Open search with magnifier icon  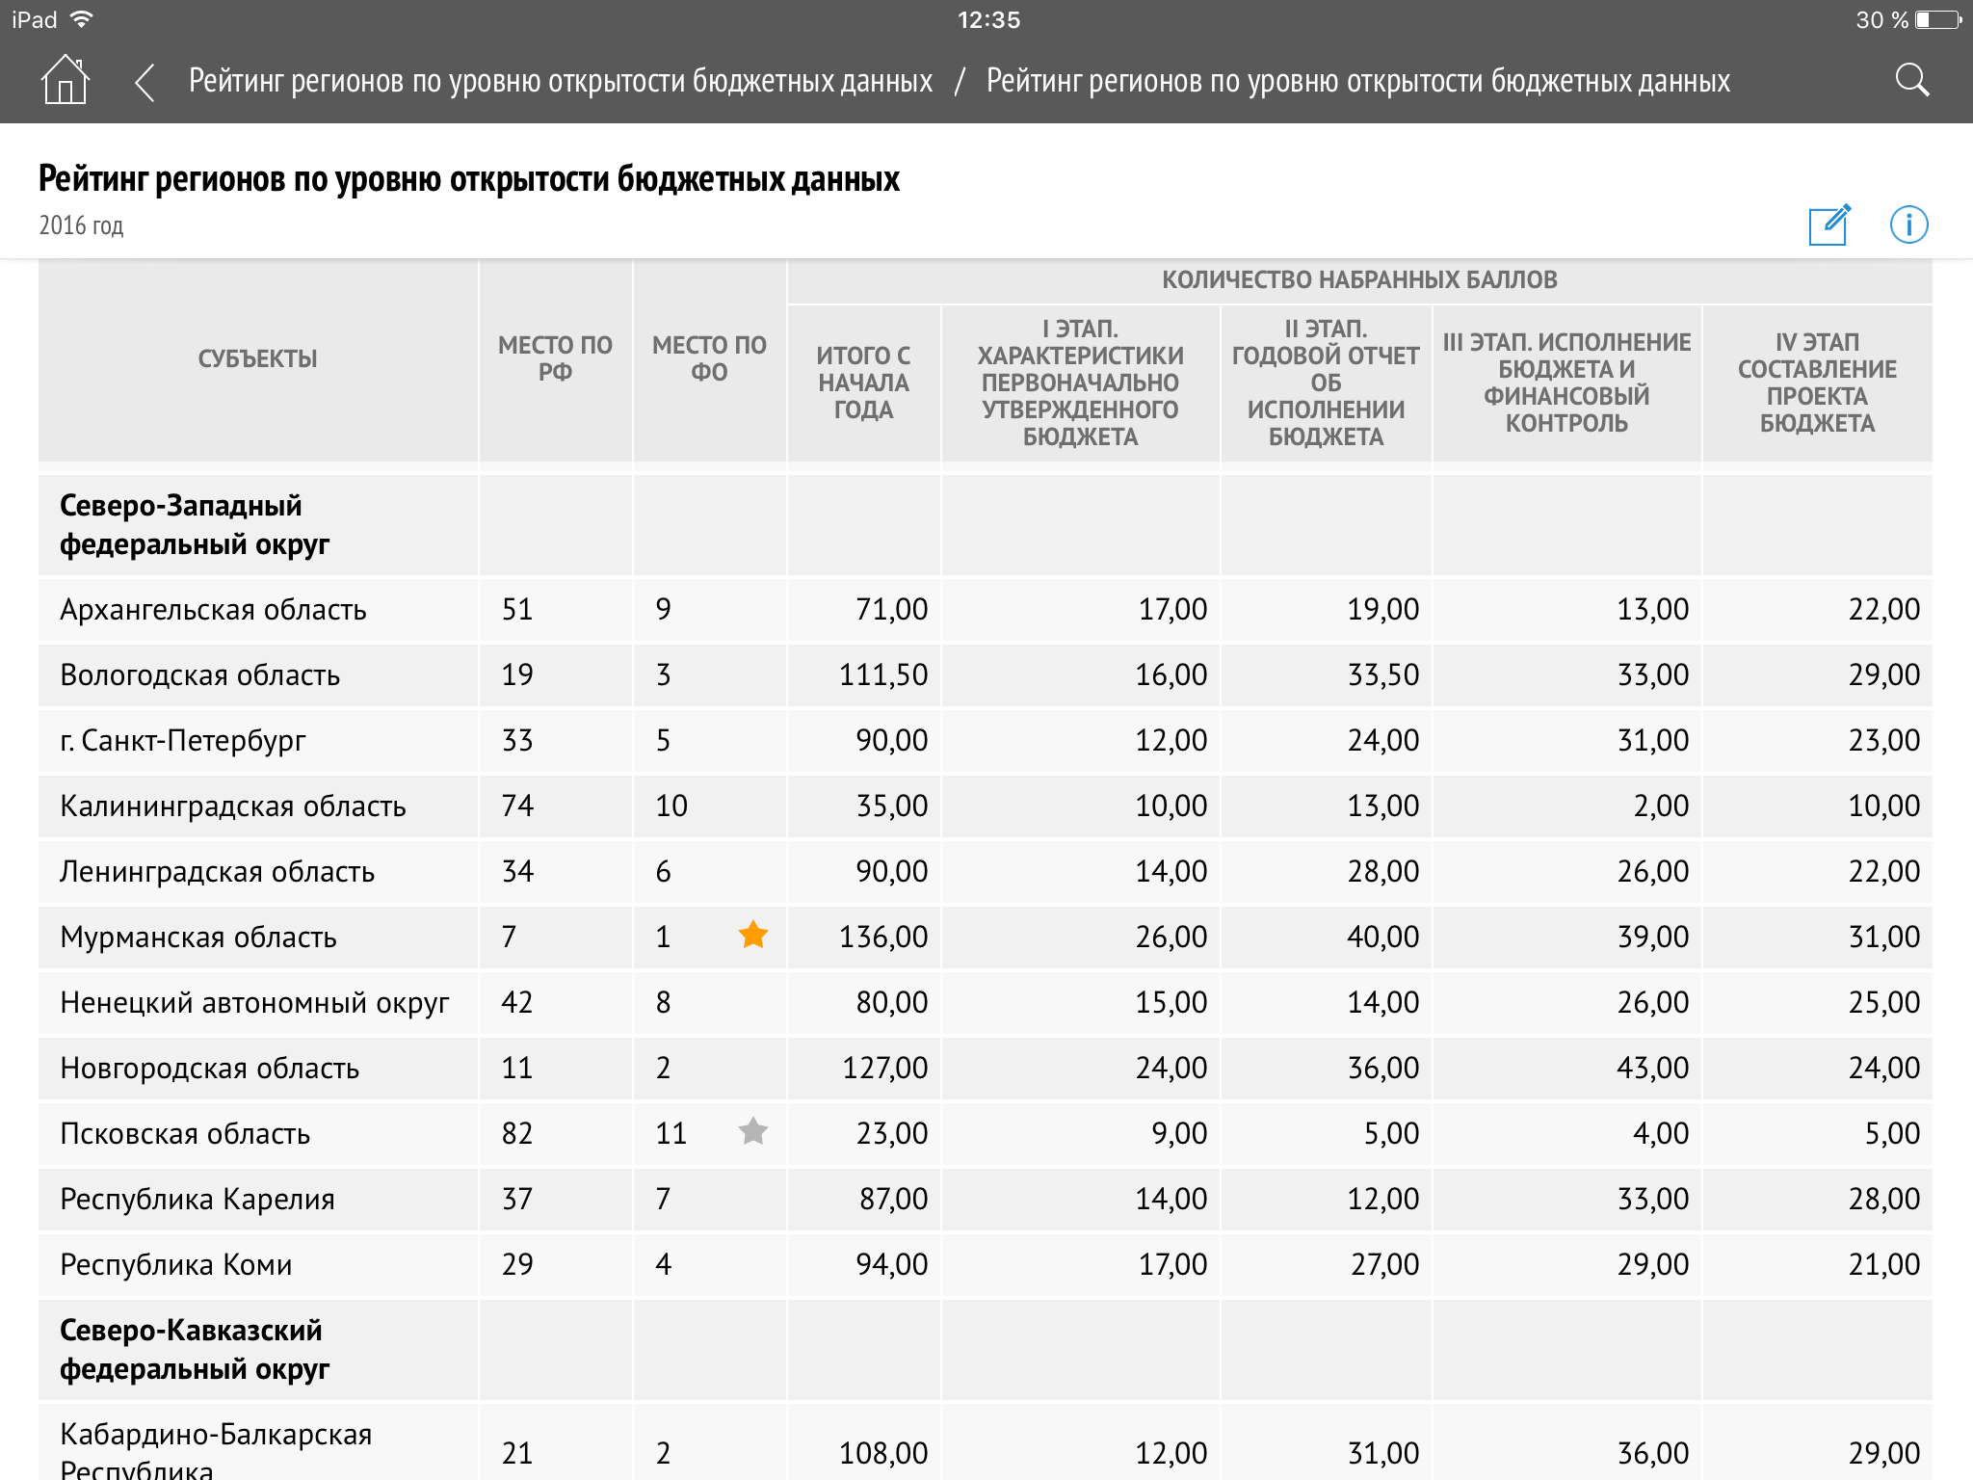coord(1911,80)
